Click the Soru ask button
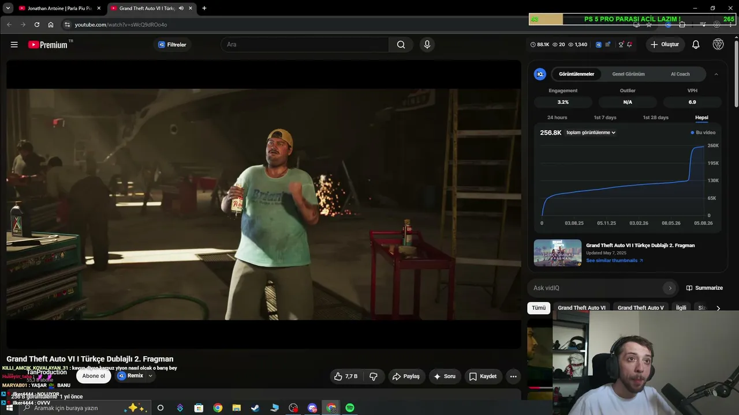 coord(445,376)
